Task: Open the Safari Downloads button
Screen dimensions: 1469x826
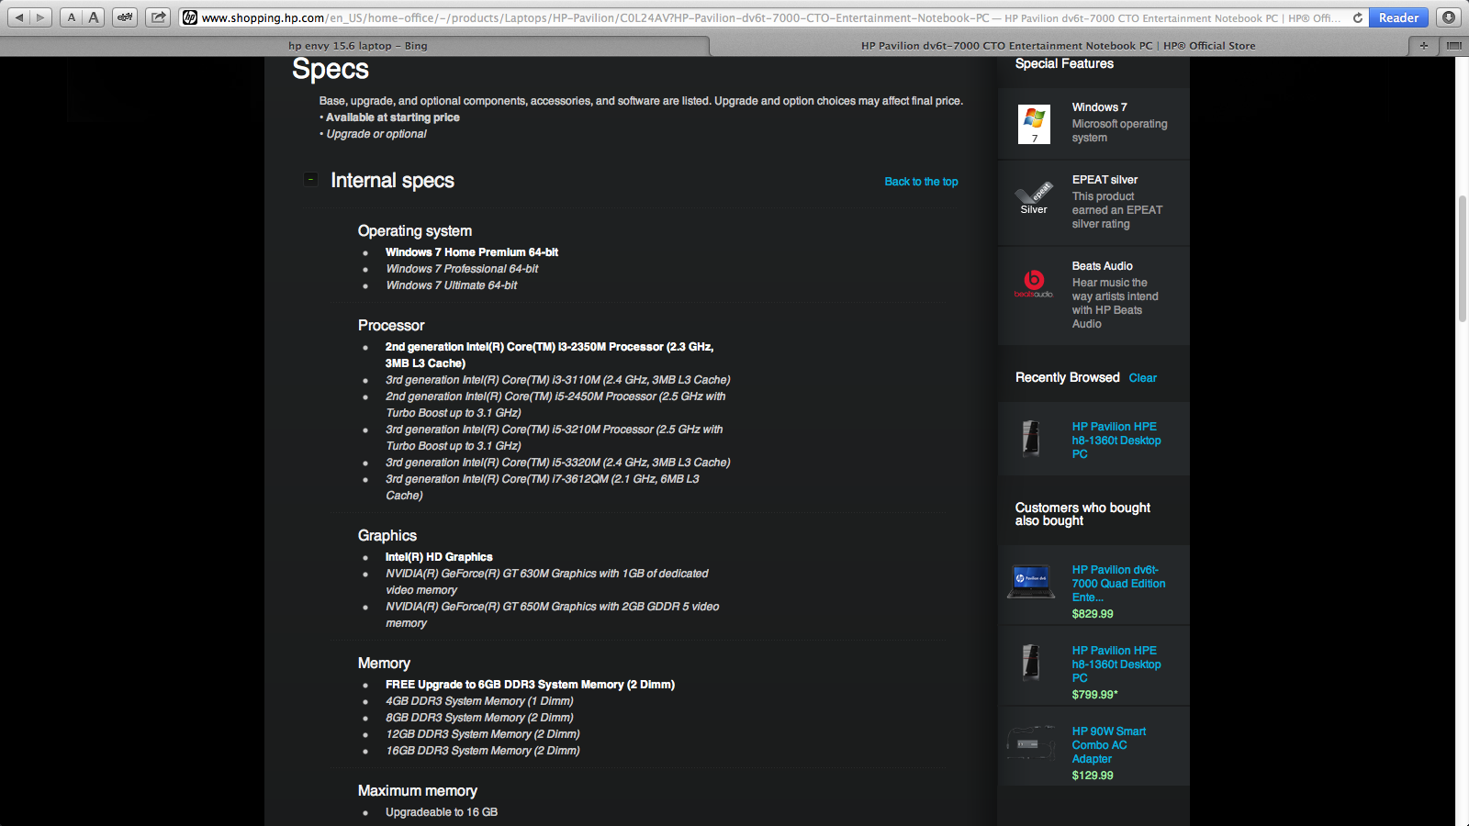Action: point(1448,17)
